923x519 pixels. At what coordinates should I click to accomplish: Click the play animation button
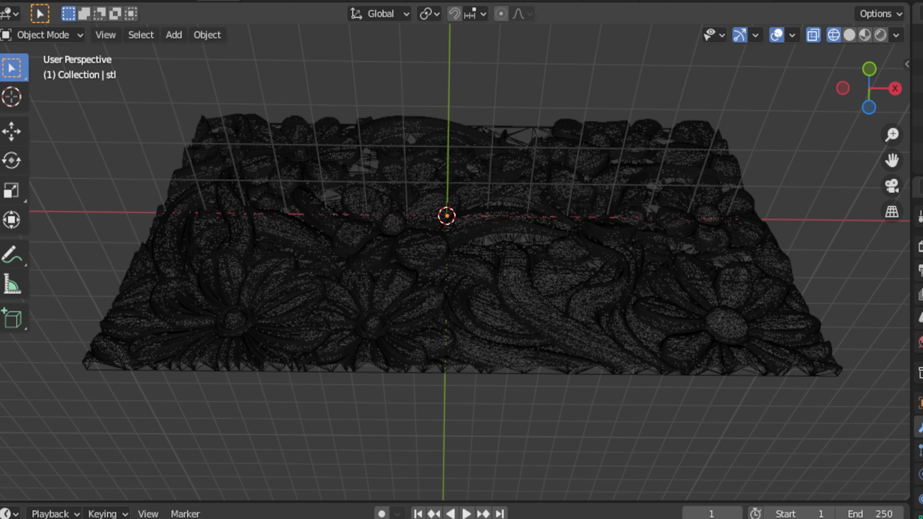[466, 513]
